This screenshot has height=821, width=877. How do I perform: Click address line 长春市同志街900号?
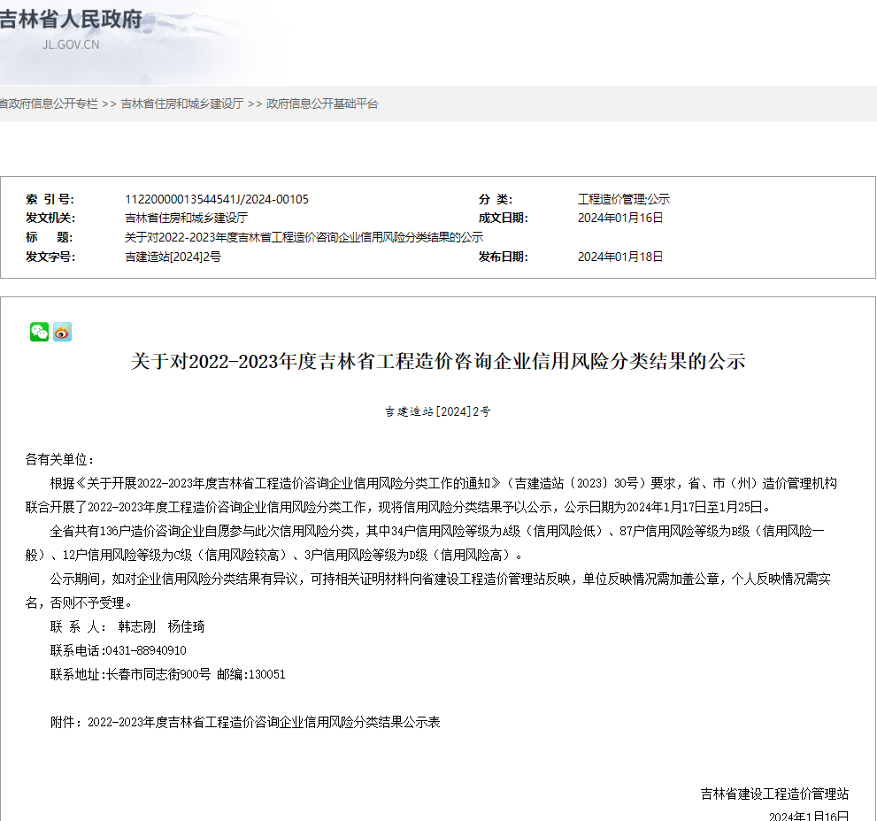[x=158, y=674]
